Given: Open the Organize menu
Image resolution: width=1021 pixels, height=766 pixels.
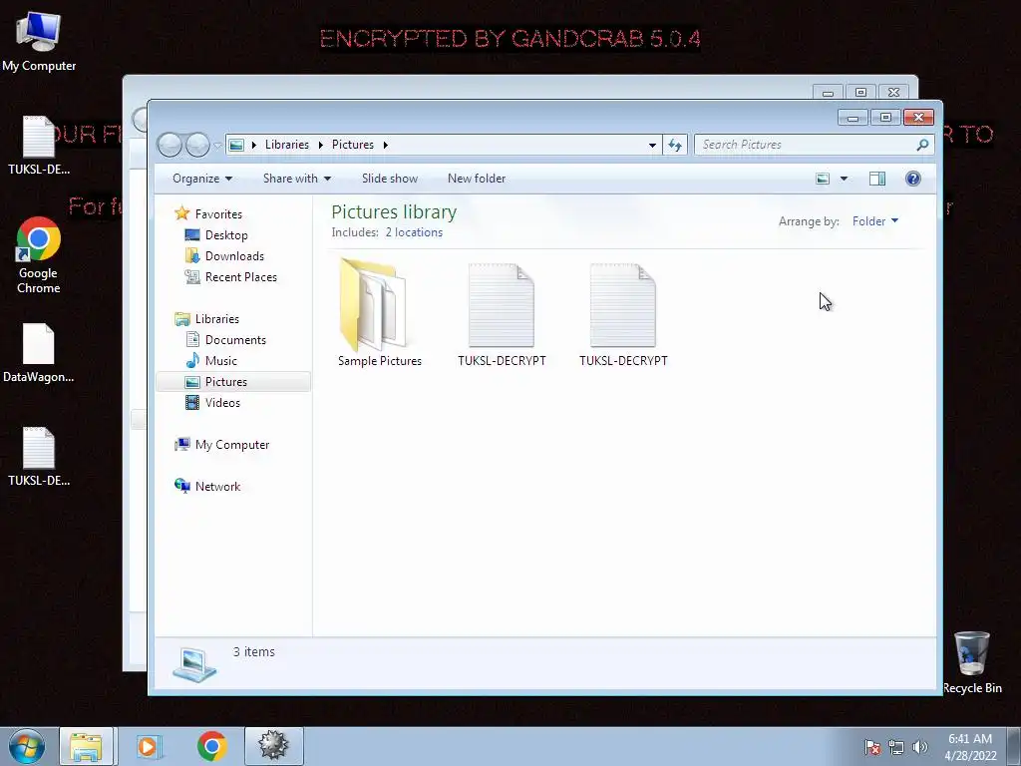Looking at the screenshot, I should [201, 179].
